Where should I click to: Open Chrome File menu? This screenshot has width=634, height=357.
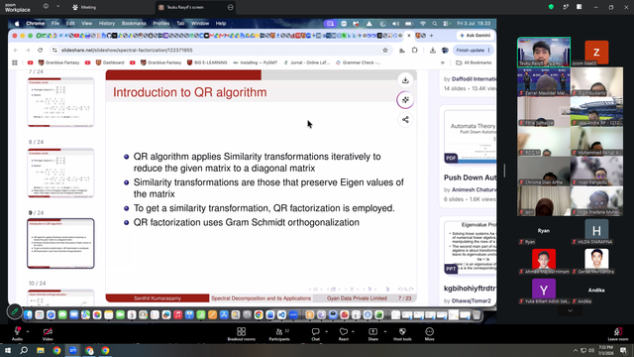[x=55, y=24]
